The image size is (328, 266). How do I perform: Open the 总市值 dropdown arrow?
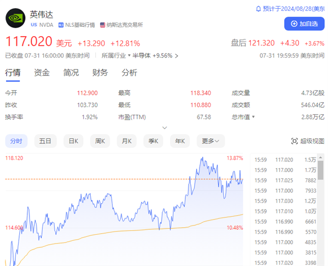tap(253, 117)
